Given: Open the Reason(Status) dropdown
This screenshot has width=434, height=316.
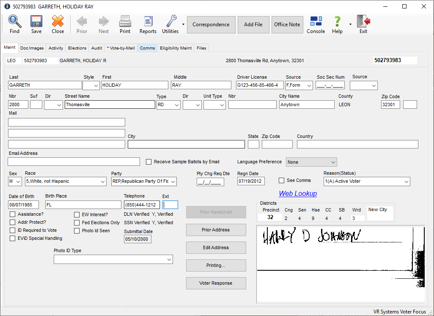Looking at the screenshot, I should coord(367,181).
